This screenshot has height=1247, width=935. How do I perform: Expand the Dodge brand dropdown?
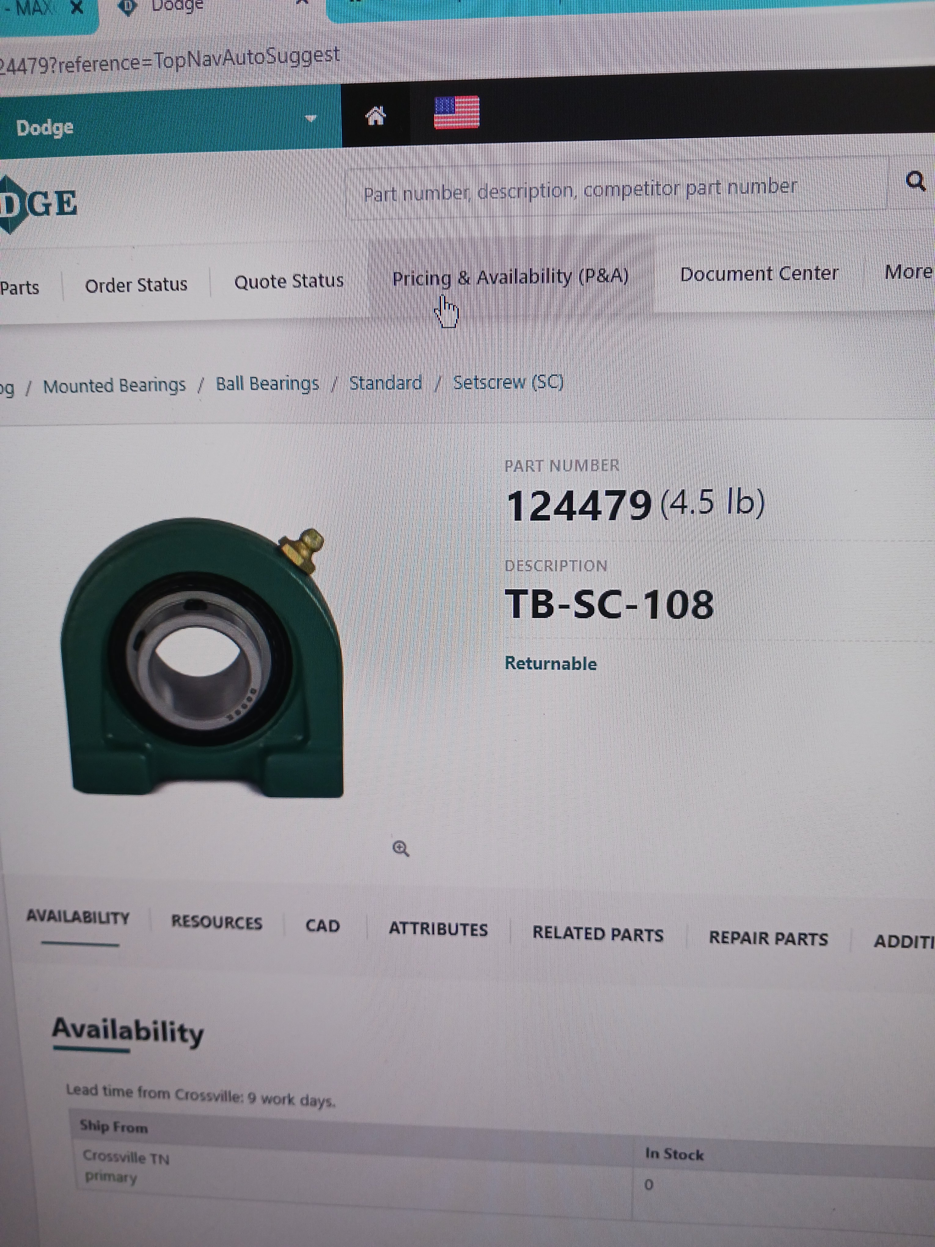pos(310,119)
